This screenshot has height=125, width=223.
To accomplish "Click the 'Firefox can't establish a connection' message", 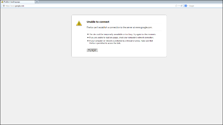I will (120, 27).
